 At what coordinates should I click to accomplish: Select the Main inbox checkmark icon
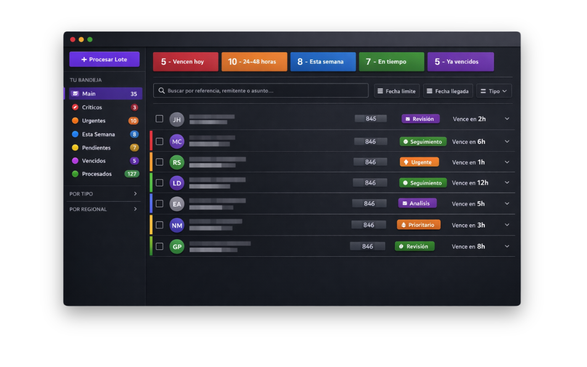pos(75,93)
